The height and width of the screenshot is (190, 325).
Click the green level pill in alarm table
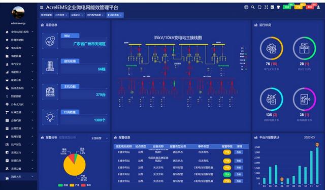pos(227,174)
